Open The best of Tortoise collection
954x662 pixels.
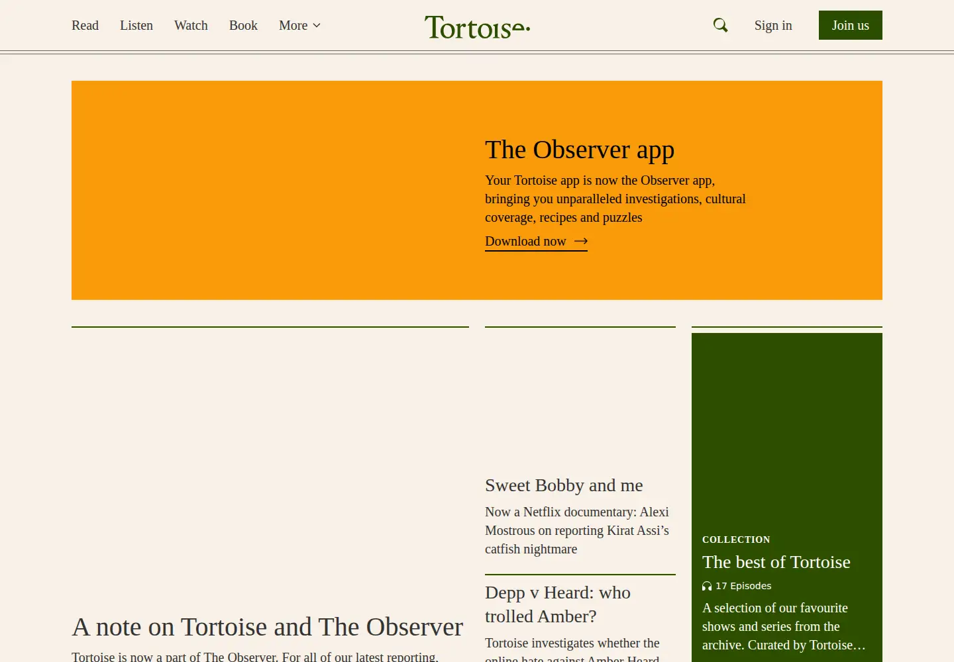[776, 562]
